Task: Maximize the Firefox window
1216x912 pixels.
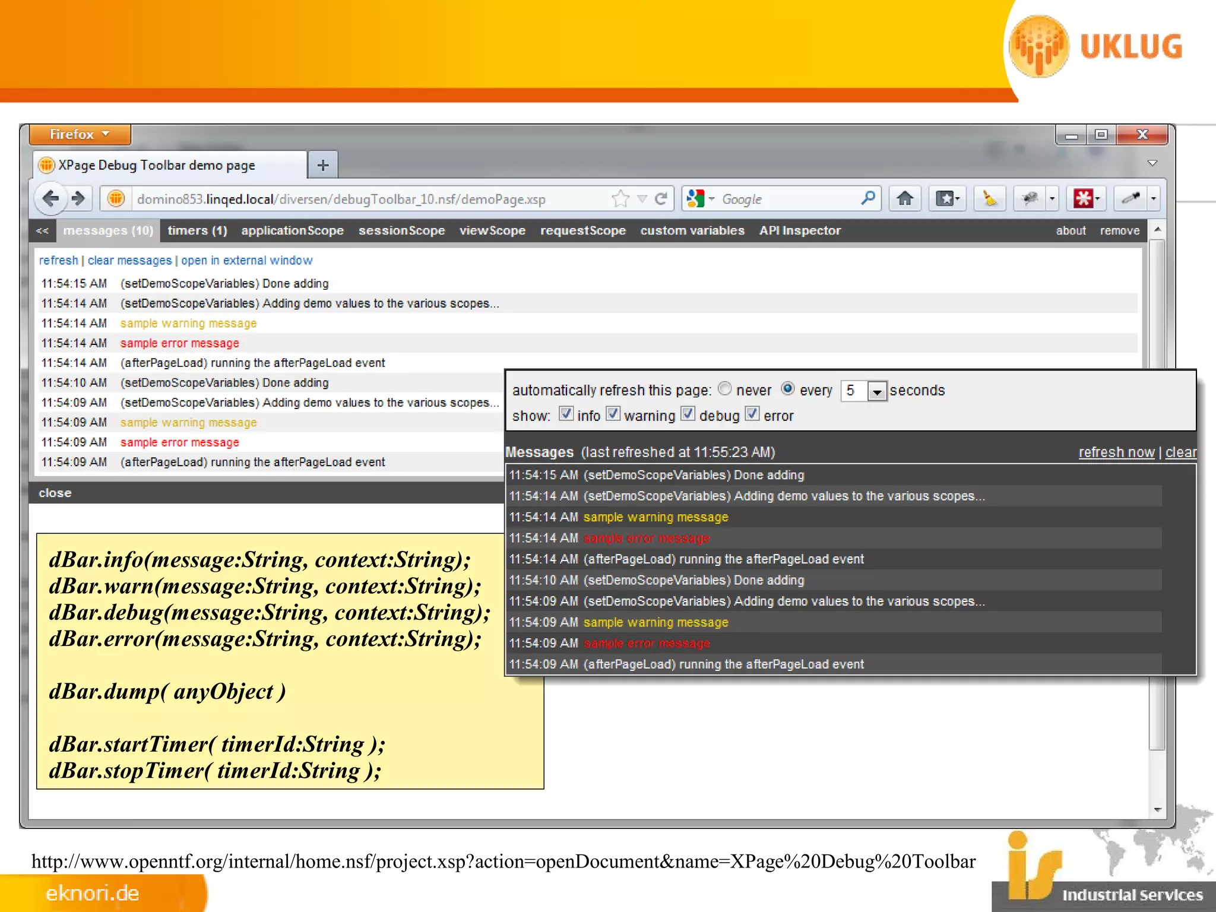Action: click(x=1101, y=135)
